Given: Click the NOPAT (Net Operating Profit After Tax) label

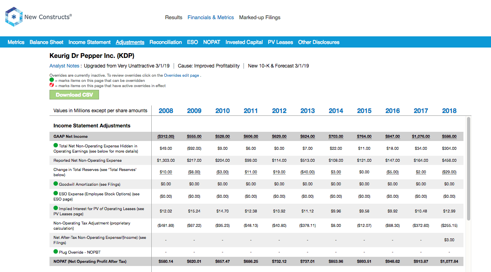Looking at the screenshot, I should tap(90, 262).
